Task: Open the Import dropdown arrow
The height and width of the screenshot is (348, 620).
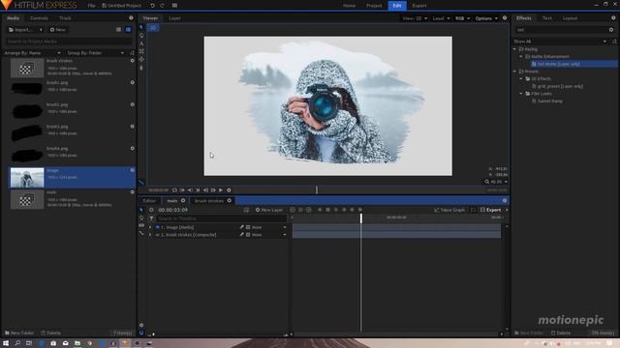Action: point(41,30)
